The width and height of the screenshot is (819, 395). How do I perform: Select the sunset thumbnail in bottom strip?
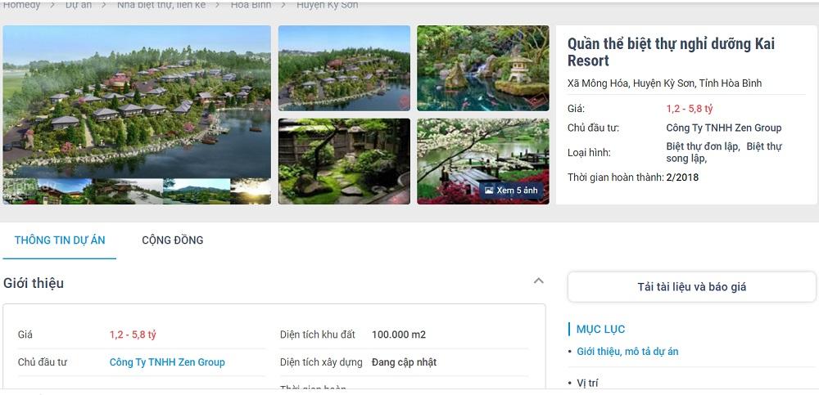pyautogui.click(x=251, y=191)
